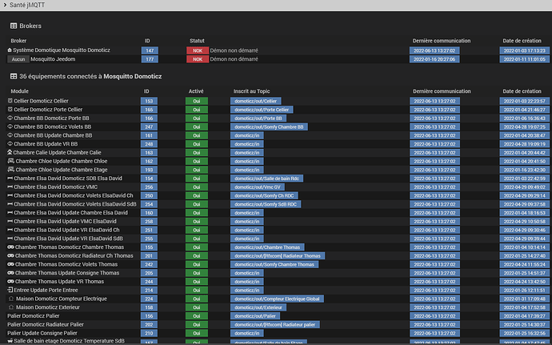Open the Mosquitto Jeedom broker
The width and height of the screenshot is (552, 345).
coord(53,59)
